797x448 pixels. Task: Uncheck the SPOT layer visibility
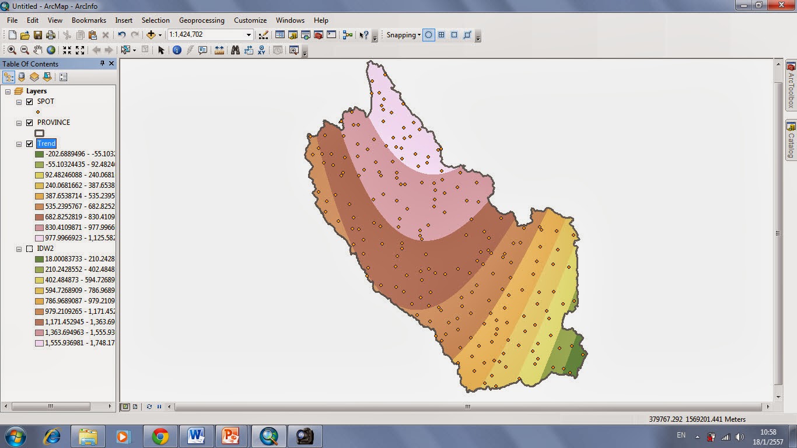pyautogui.click(x=29, y=101)
